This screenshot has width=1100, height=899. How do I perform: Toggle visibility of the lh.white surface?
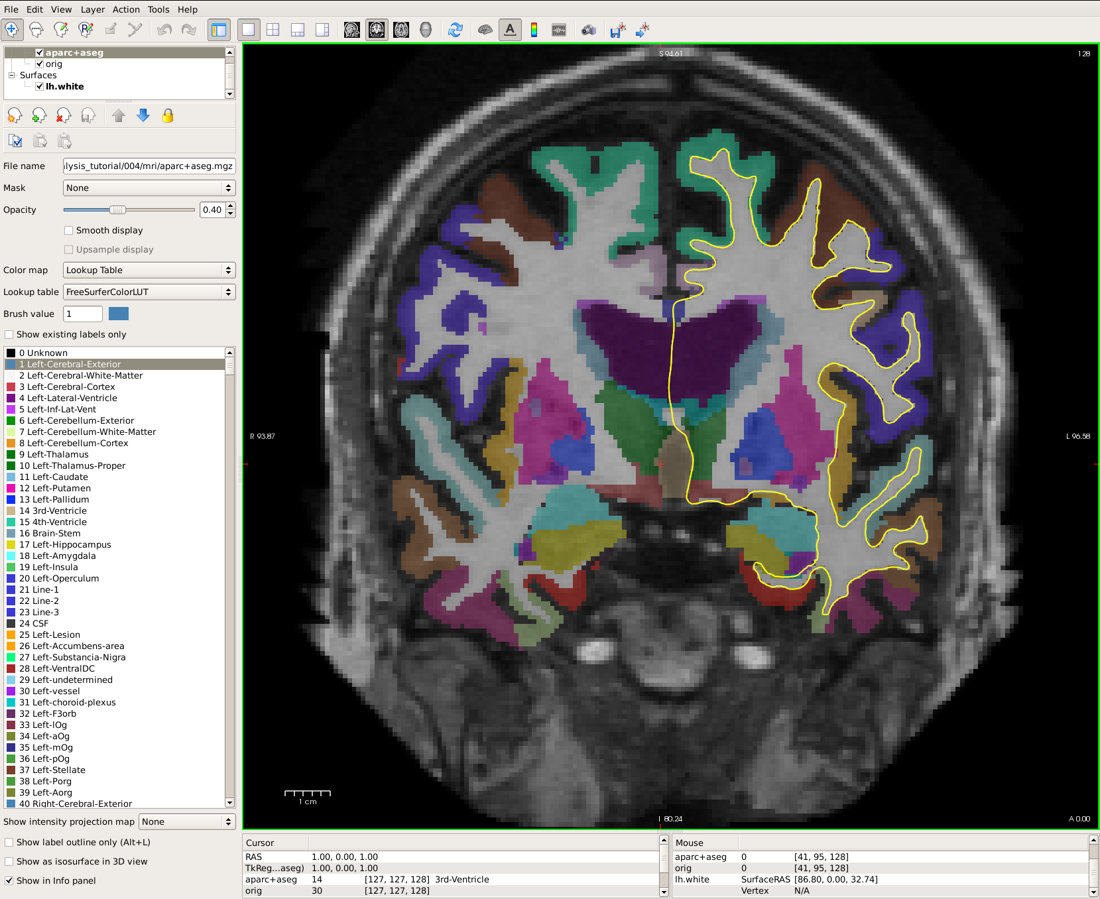[40, 87]
